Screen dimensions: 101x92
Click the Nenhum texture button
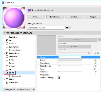tap(77, 40)
